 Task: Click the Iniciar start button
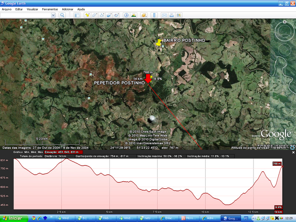[x=13, y=218]
